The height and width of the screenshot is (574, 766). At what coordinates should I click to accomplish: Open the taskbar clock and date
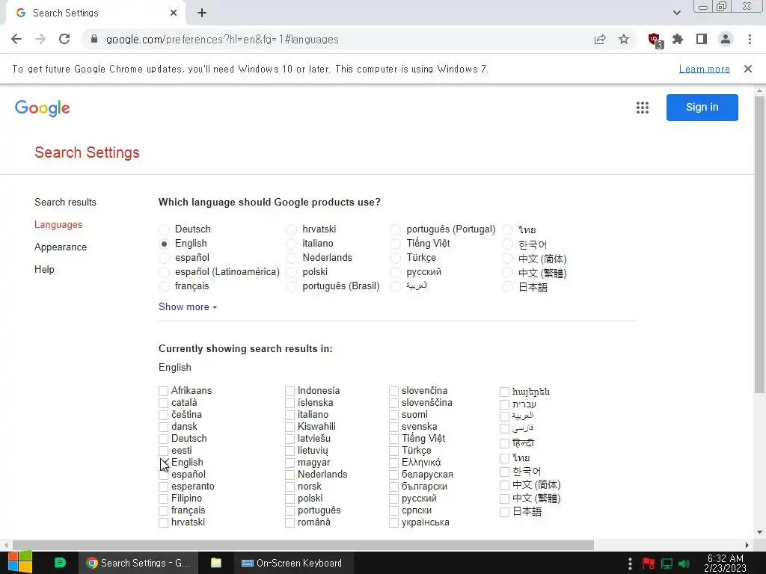click(x=726, y=563)
